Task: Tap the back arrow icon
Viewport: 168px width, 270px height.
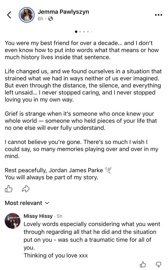Action: 9,15
